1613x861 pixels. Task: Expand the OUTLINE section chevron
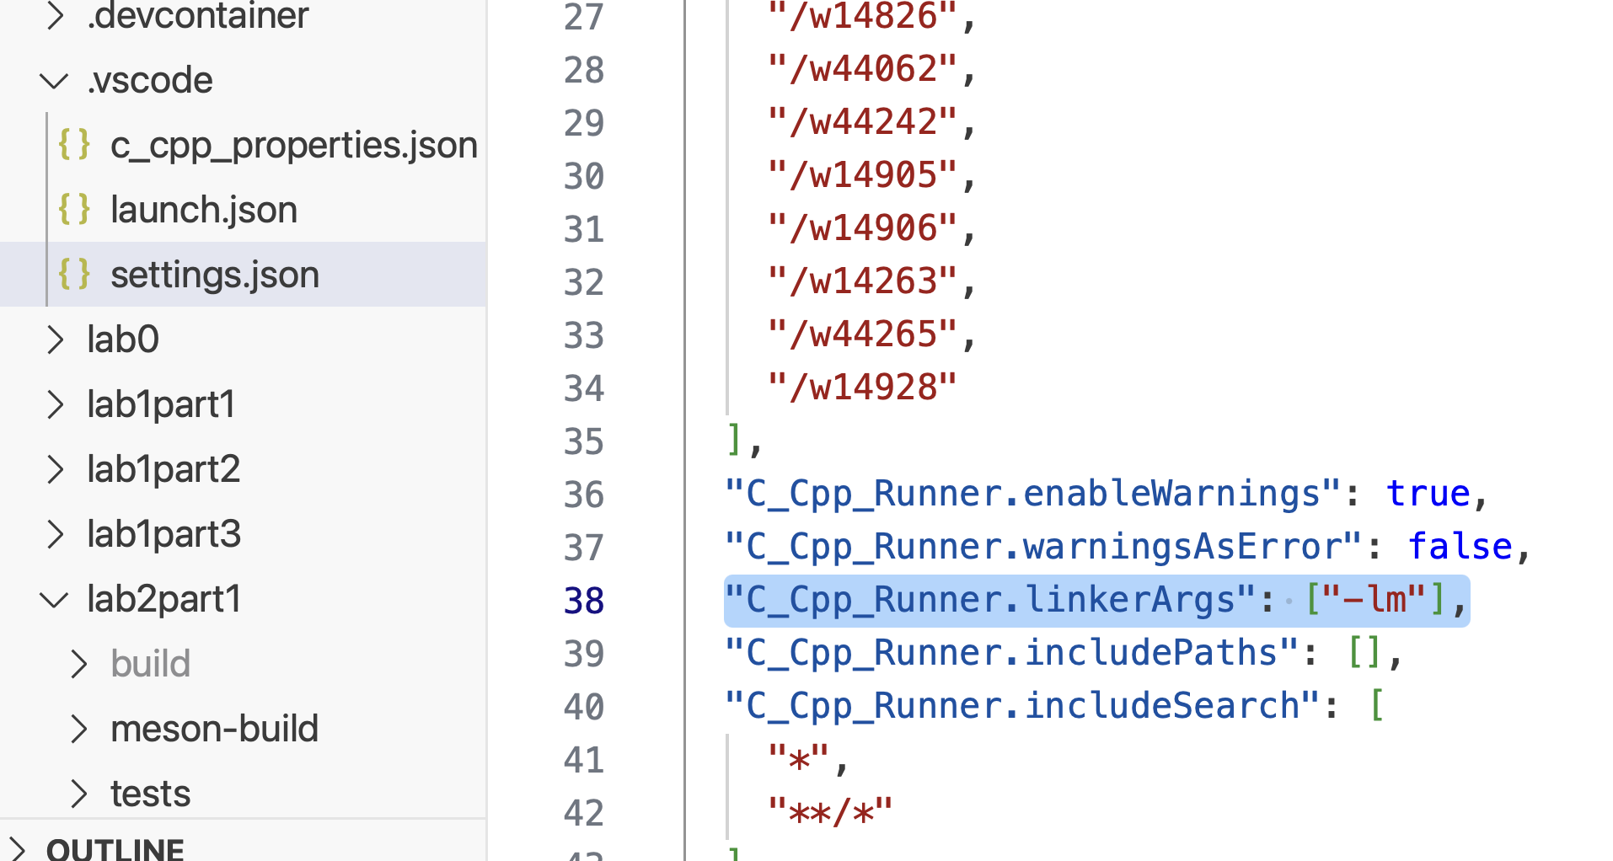17,848
